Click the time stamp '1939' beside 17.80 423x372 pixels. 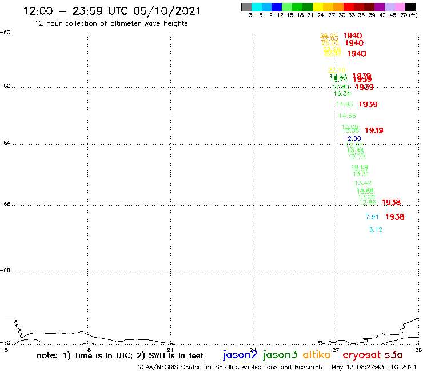(365, 87)
